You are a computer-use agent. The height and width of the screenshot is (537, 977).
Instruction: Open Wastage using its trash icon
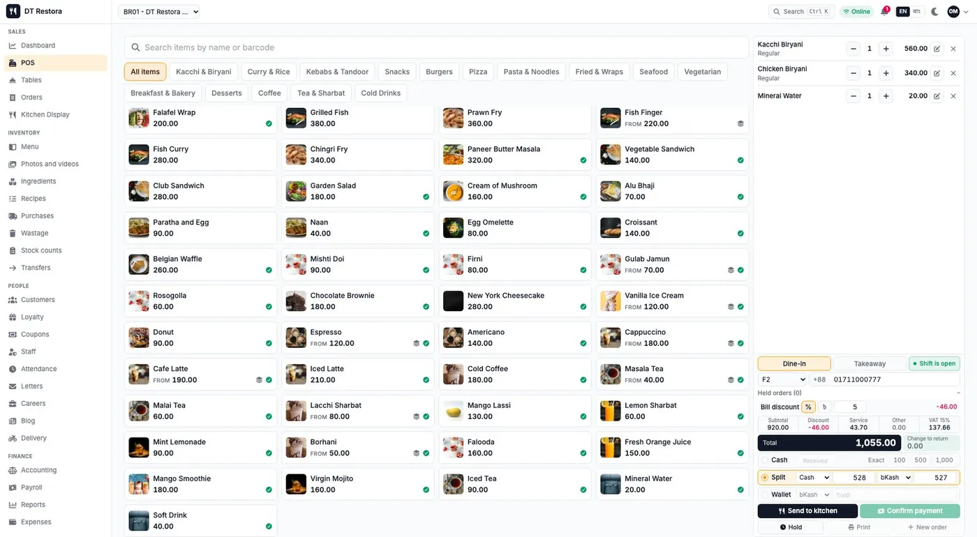tap(13, 234)
